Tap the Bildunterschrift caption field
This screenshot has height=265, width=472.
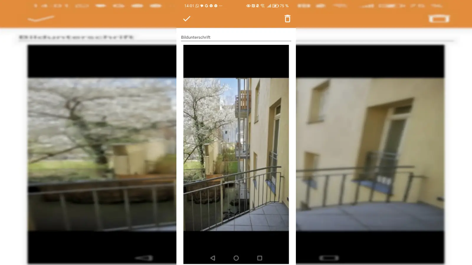[236, 37]
